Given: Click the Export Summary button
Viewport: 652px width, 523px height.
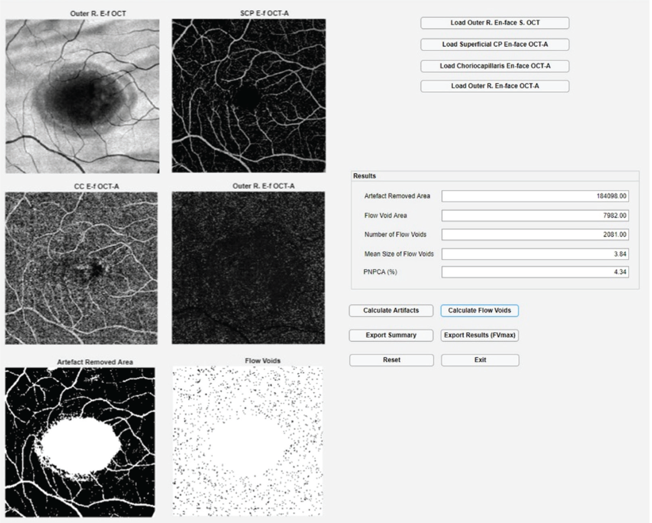Looking at the screenshot, I should point(391,335).
